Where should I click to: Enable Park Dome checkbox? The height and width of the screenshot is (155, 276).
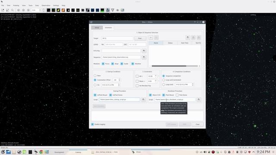177,95
